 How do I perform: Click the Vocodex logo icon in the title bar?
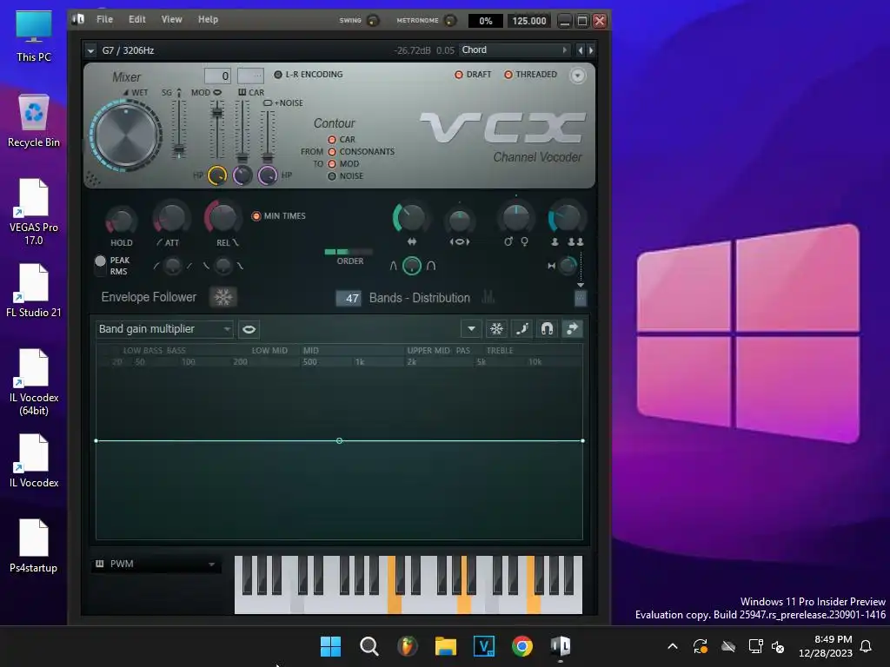[x=77, y=19]
